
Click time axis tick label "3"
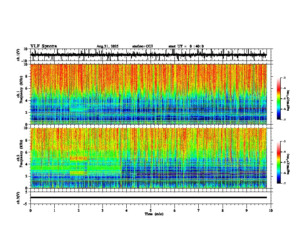[x=102, y=211]
